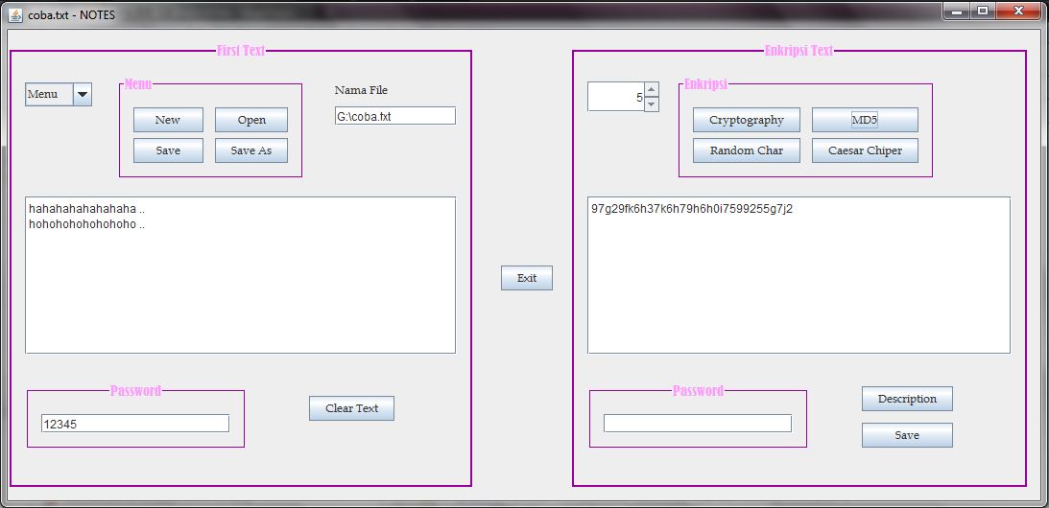This screenshot has height=508, width=1049.
Task: Open the Menu combo box dropdown
Action: coord(83,94)
